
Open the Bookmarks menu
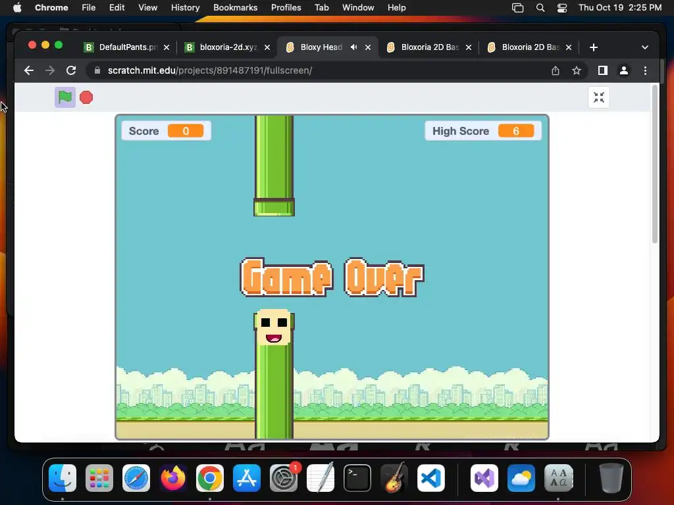click(x=235, y=8)
